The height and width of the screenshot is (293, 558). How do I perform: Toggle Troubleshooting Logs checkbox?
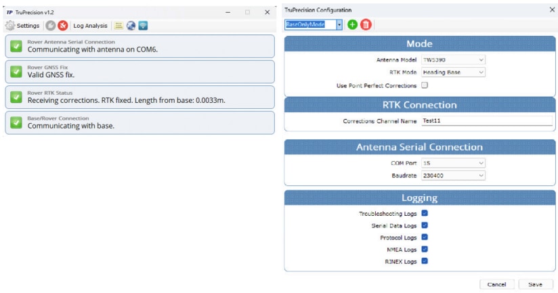tap(425, 213)
